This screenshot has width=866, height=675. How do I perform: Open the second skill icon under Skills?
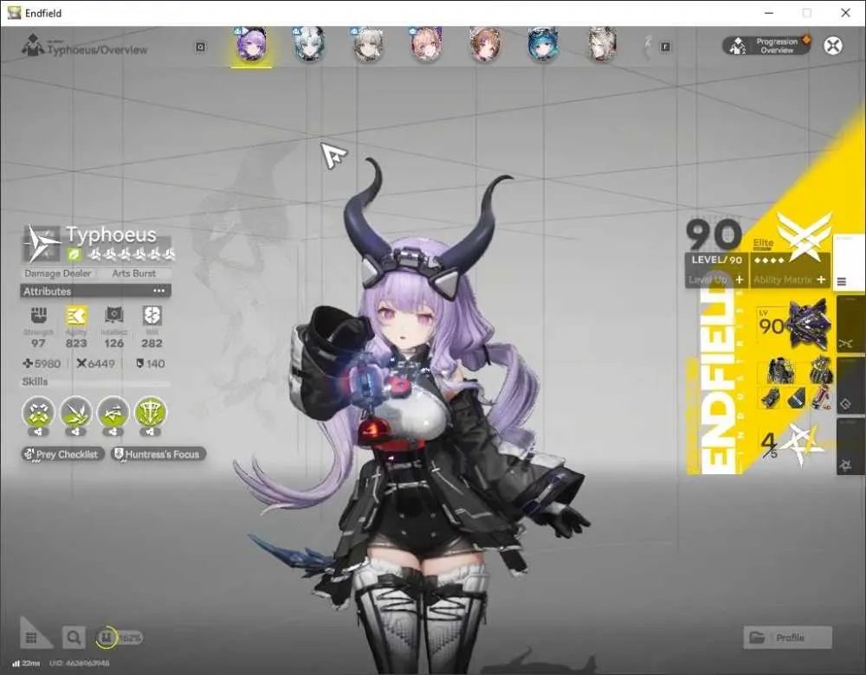(75, 413)
